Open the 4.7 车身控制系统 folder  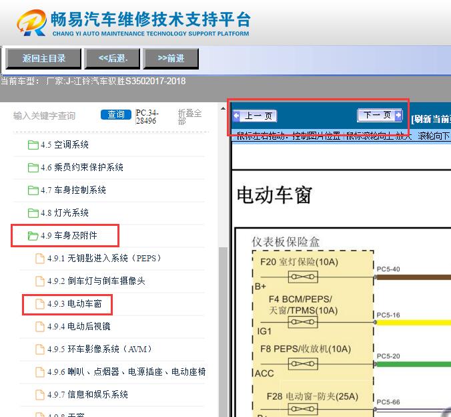[73, 190]
